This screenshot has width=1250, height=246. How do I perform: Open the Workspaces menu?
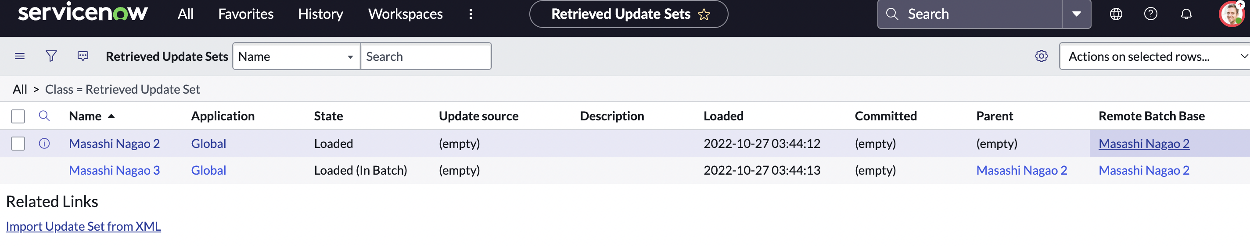405,14
